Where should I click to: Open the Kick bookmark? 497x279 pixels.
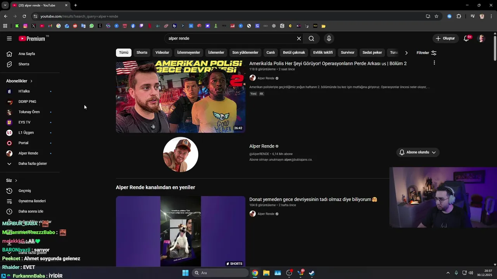[17, 26]
